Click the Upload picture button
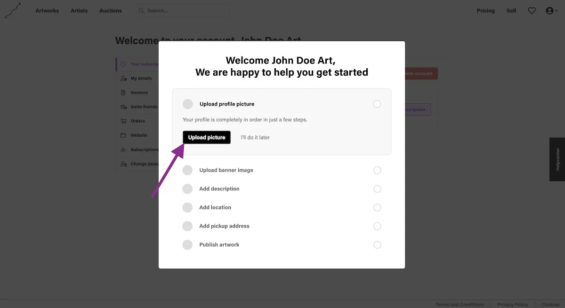The height and width of the screenshot is (308, 565). tap(207, 138)
